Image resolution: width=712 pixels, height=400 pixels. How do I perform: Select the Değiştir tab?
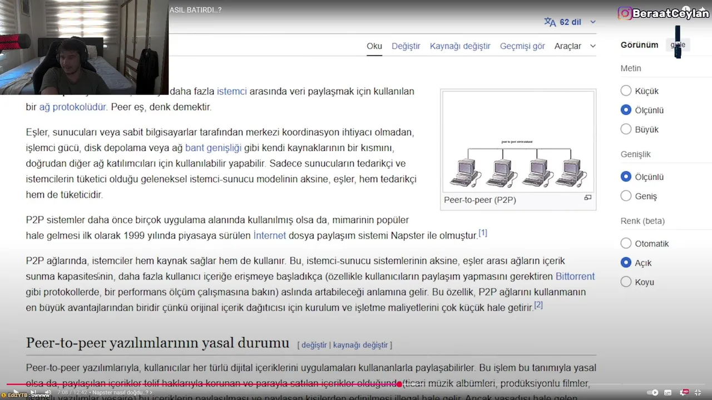[406, 46]
